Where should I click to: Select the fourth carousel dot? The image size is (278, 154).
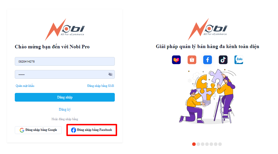[207, 144]
